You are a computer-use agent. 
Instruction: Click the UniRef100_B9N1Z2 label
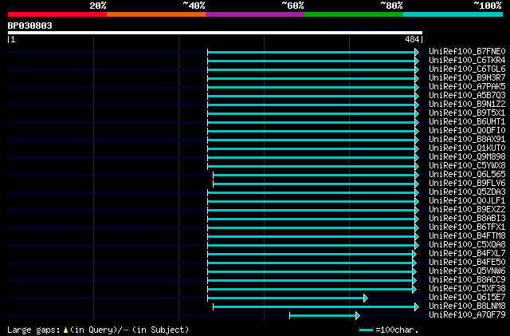point(467,105)
